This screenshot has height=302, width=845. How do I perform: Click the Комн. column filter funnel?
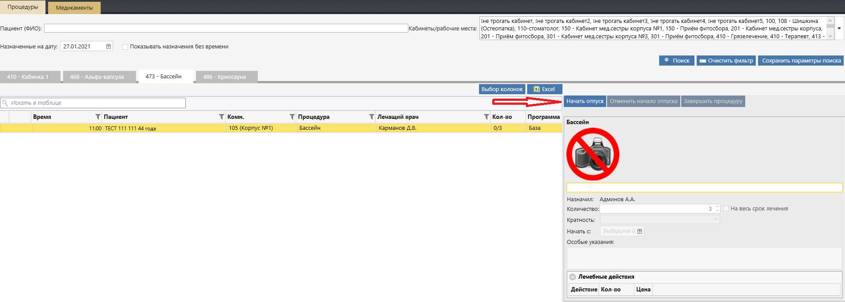point(292,117)
